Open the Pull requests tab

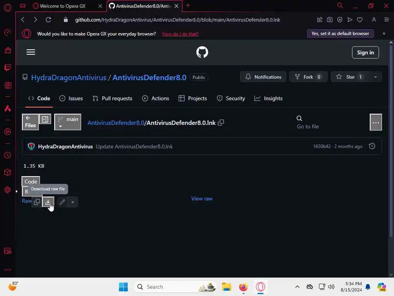112,98
